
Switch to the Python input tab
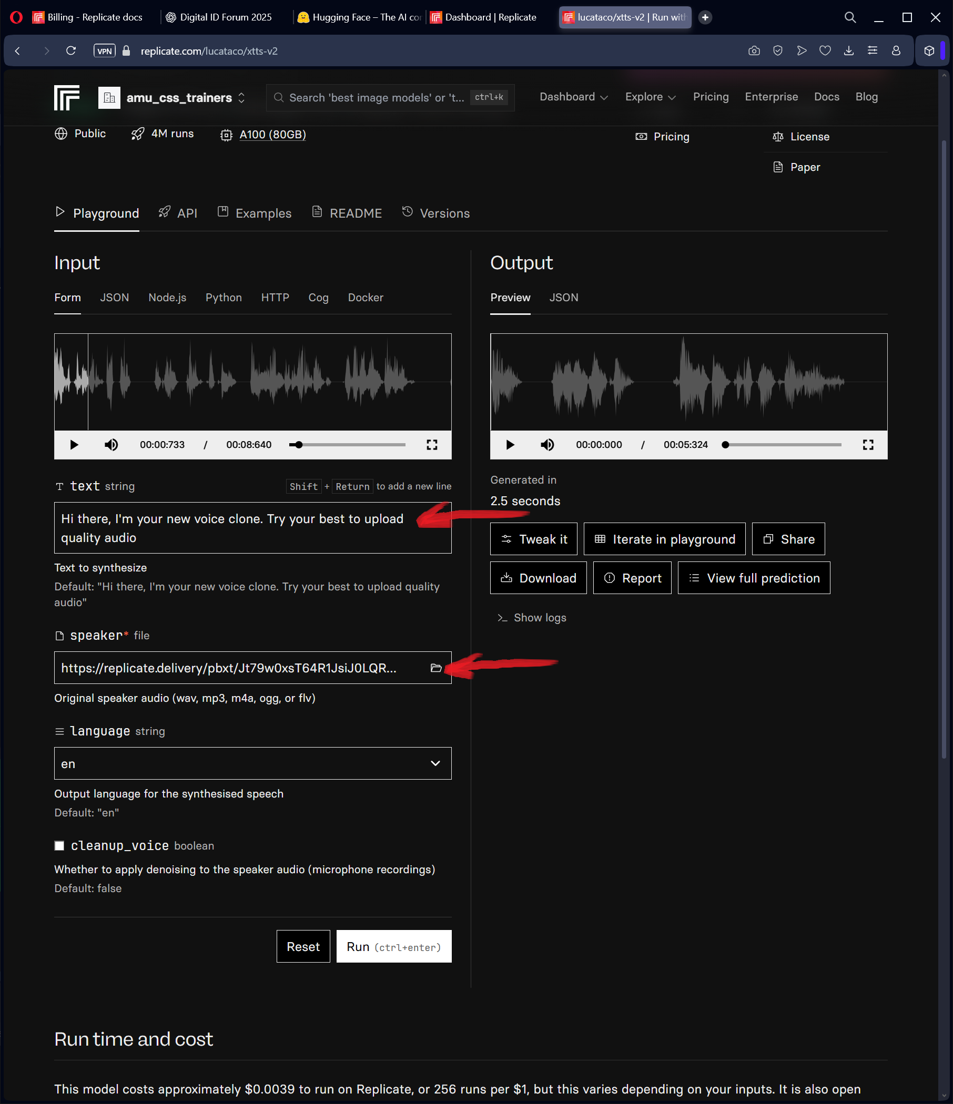tap(224, 298)
